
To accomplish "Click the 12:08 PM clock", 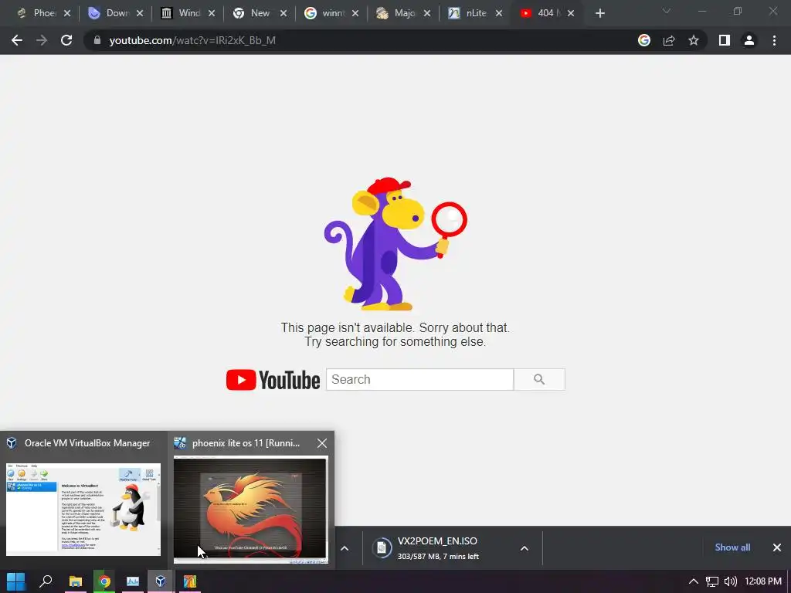I will (x=762, y=581).
